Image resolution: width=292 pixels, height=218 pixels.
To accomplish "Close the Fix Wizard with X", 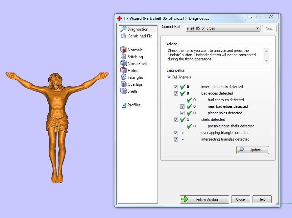I will click(271, 17).
